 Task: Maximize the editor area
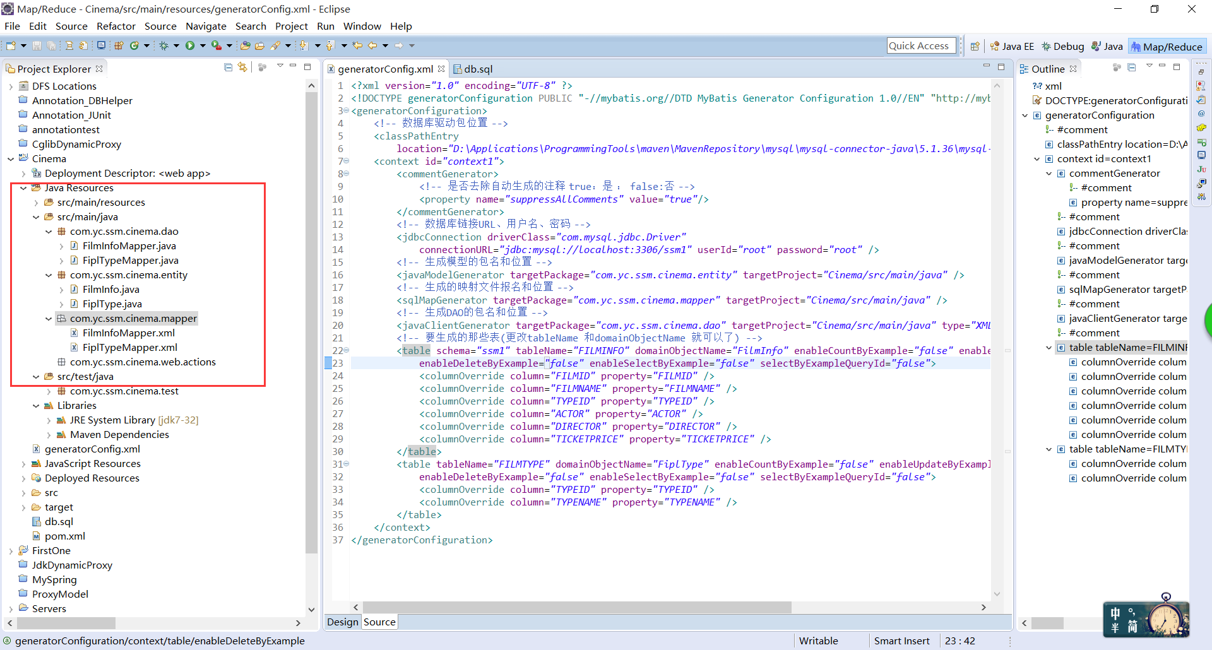(1001, 66)
